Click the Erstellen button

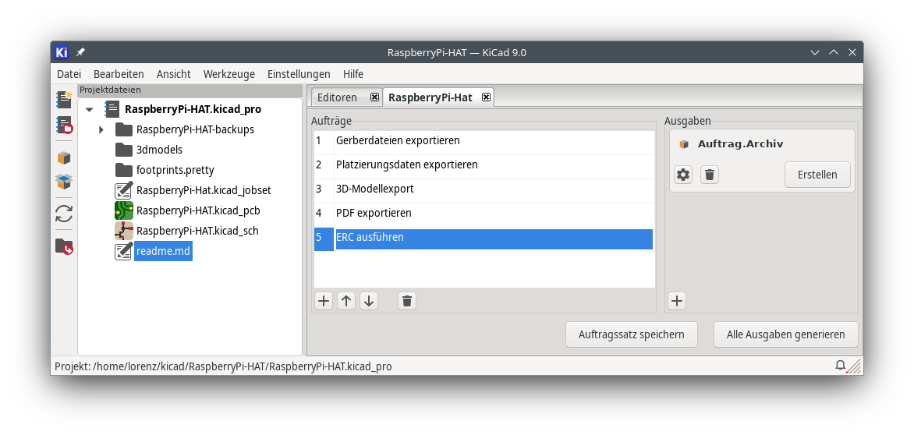pyautogui.click(x=817, y=175)
